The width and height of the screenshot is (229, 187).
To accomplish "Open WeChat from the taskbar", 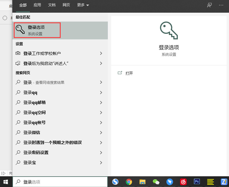I will point(156,181).
